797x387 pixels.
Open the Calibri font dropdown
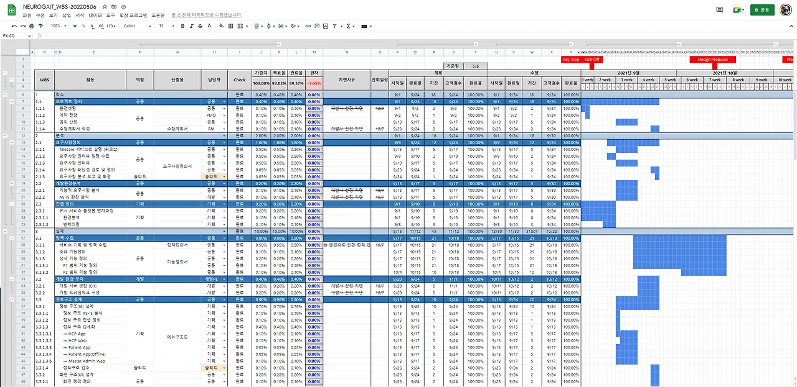[x=137, y=26]
